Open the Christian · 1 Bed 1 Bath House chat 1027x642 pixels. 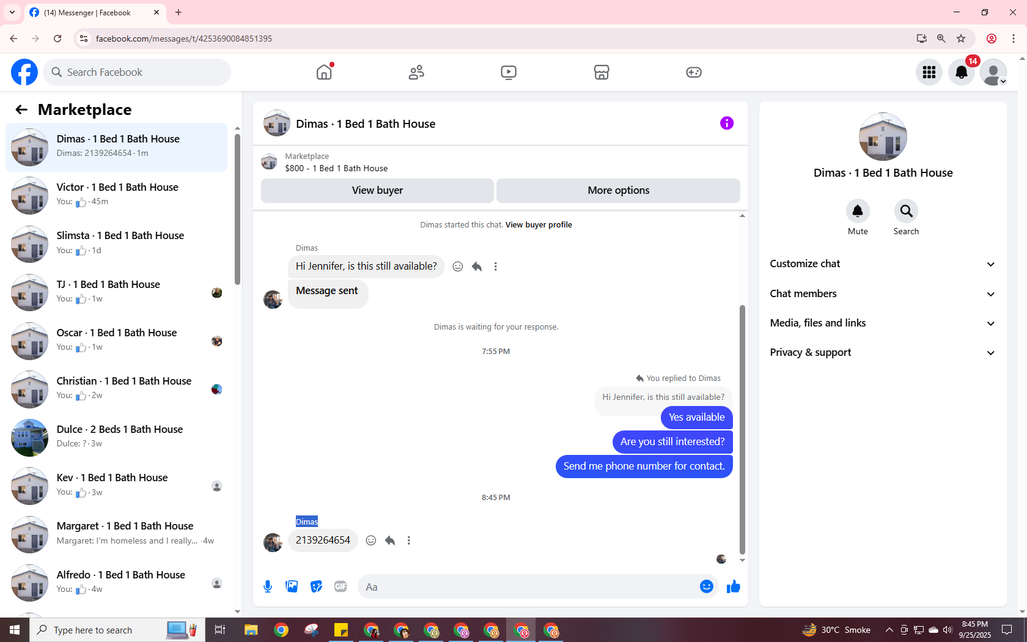(116, 389)
